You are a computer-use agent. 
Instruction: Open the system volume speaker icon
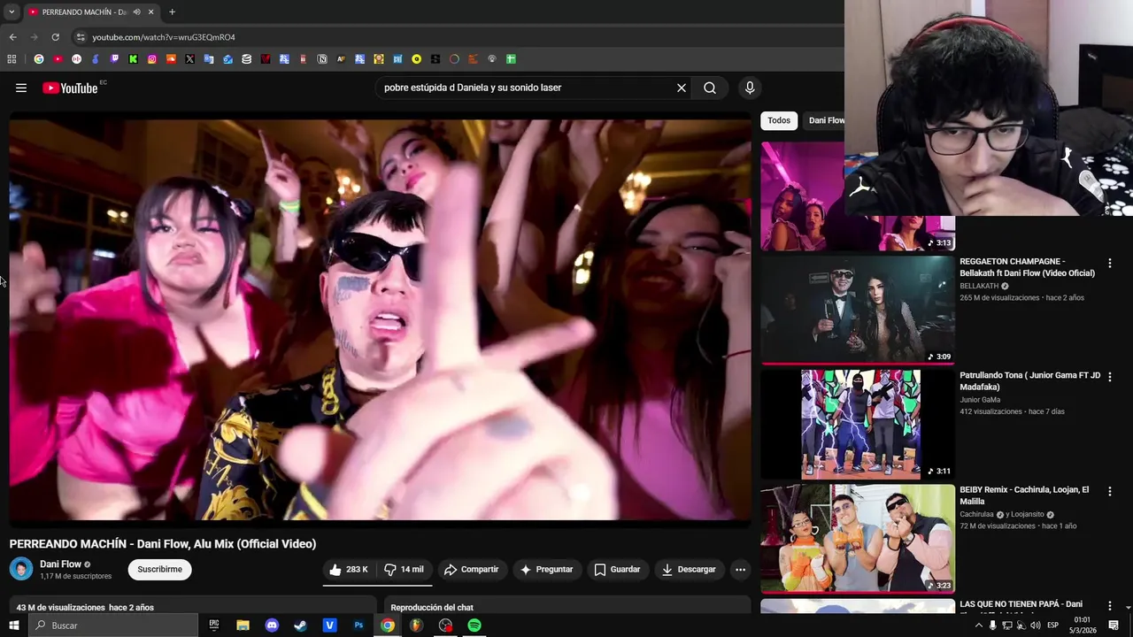click(x=1036, y=625)
